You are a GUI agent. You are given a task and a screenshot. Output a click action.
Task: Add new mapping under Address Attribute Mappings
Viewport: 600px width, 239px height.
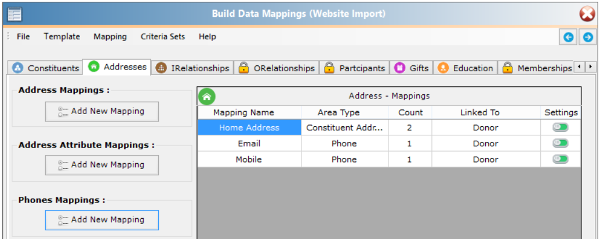coord(101,165)
